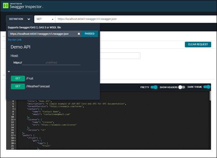Collapse the endpoints list chevron
This screenshot has width=217, height=158.
click(9, 71)
